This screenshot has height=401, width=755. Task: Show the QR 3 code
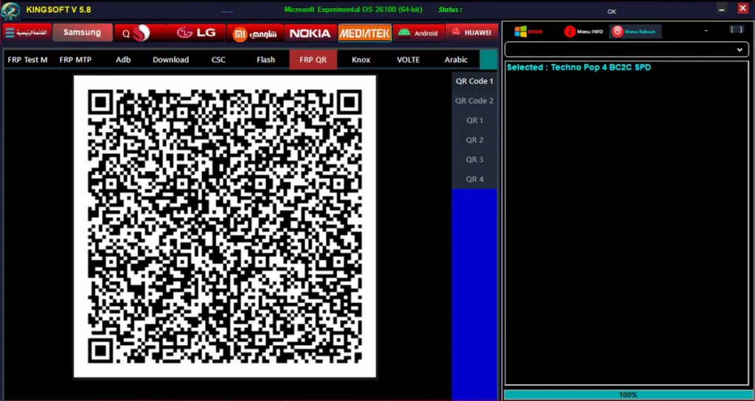475,160
